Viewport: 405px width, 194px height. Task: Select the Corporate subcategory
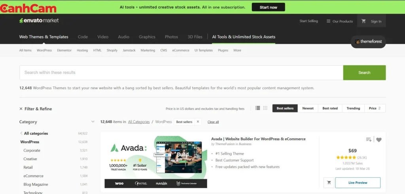(x=32, y=150)
